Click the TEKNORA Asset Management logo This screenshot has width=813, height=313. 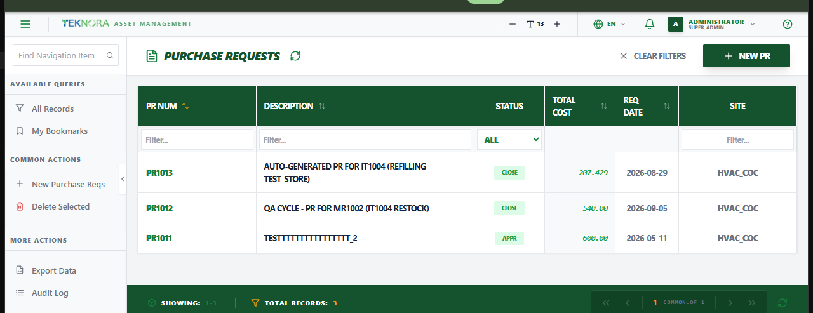coord(126,24)
